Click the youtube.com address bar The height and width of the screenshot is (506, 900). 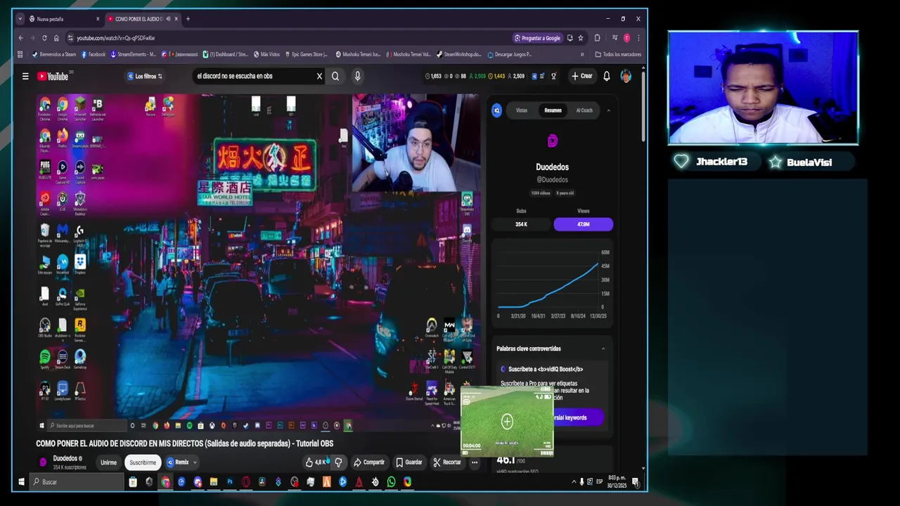pos(288,38)
